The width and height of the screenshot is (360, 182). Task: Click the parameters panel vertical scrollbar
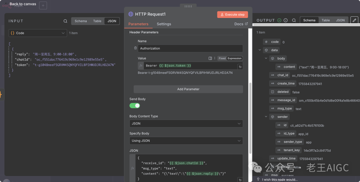coord(250,118)
